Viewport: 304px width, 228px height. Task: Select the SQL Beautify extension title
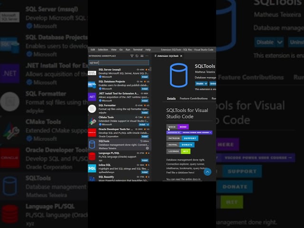point(106,177)
